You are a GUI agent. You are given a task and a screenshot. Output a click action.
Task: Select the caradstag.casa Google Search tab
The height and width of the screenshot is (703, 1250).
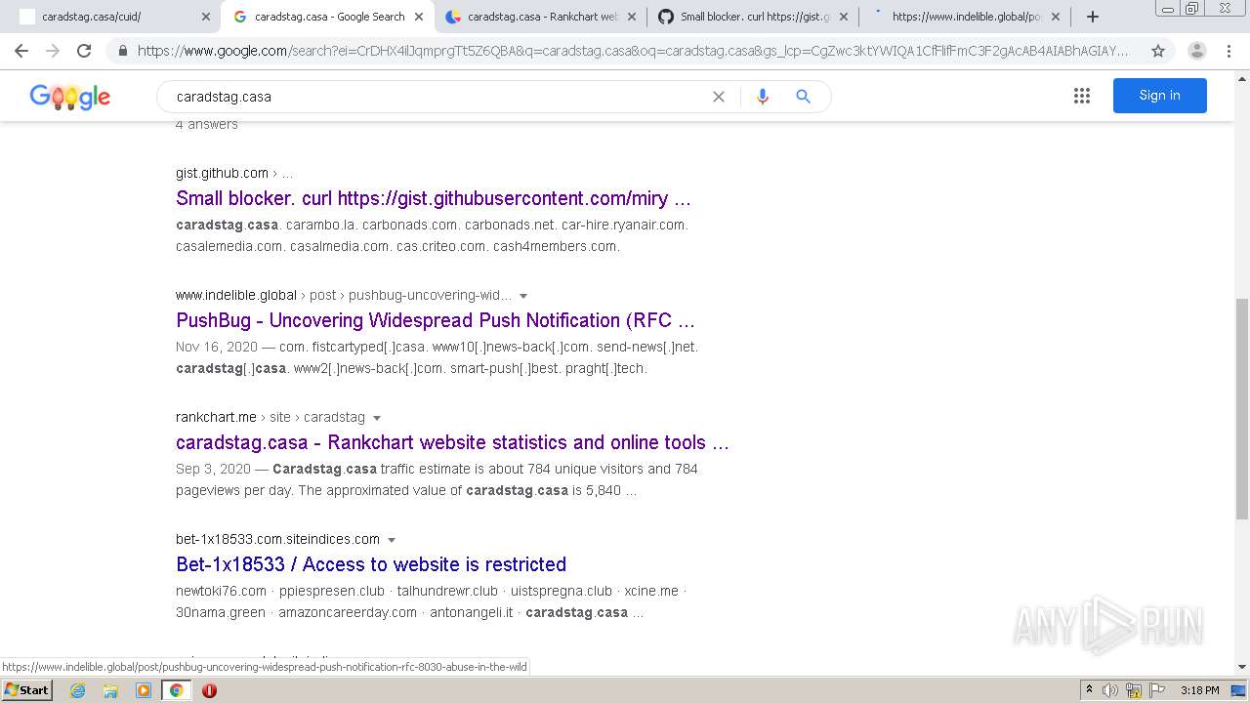click(x=328, y=17)
